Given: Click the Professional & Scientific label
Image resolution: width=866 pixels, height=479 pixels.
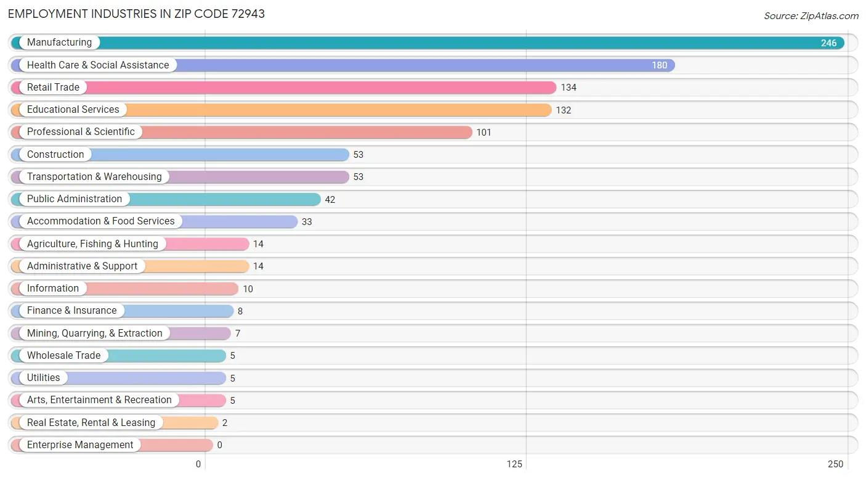Looking at the screenshot, I should tap(81, 131).
